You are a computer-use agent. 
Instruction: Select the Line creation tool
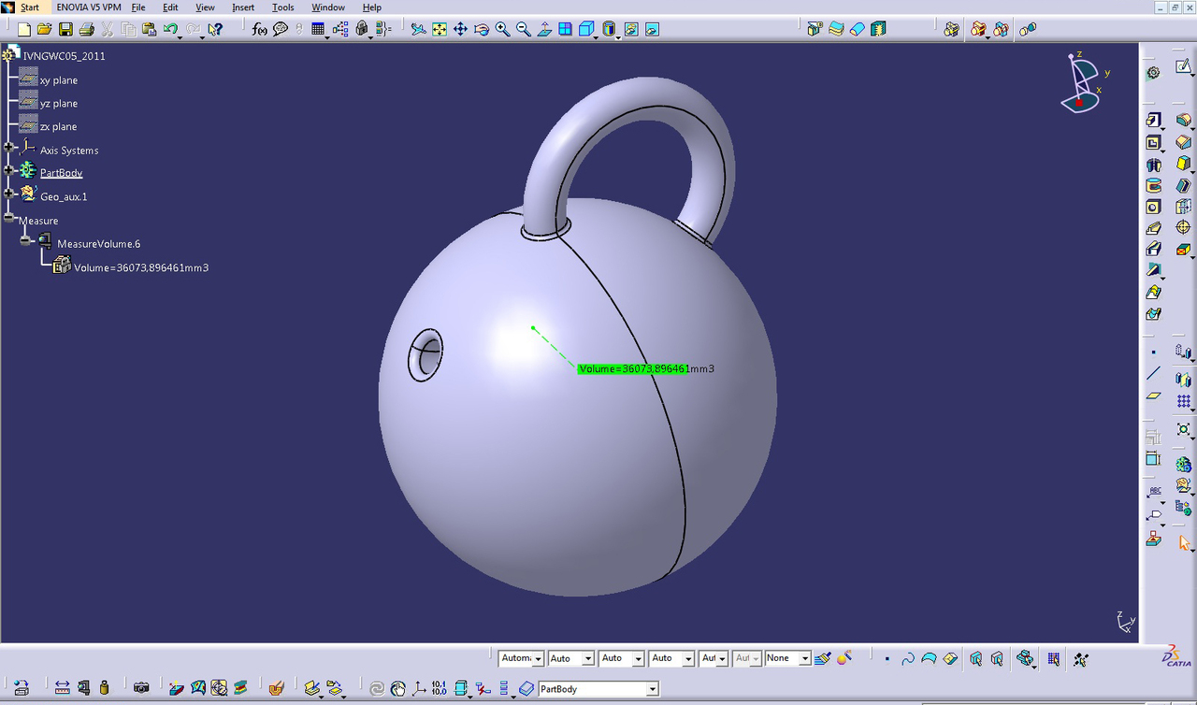coord(1153,373)
